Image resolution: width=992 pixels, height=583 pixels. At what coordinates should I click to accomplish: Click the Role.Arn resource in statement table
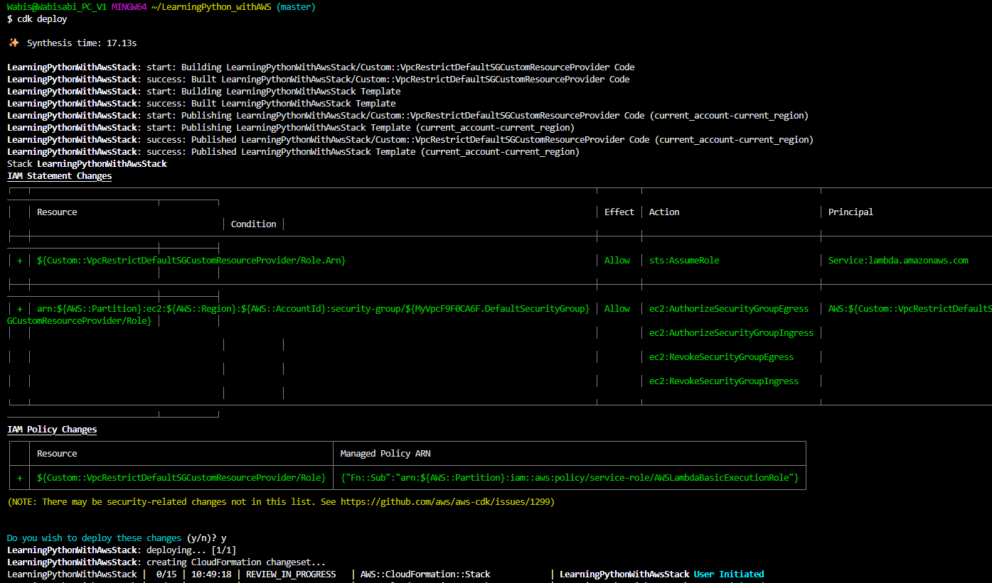(191, 261)
